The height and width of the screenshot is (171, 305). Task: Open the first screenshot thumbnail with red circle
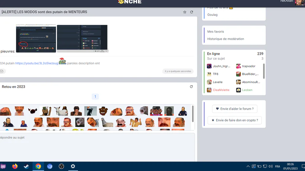(36, 38)
